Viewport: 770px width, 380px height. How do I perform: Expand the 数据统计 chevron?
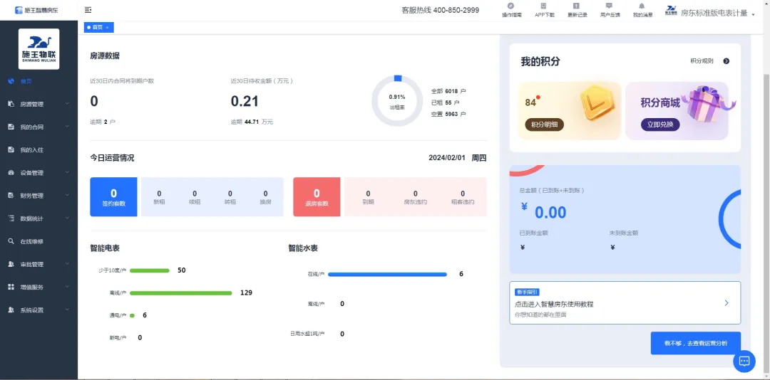coord(67,218)
